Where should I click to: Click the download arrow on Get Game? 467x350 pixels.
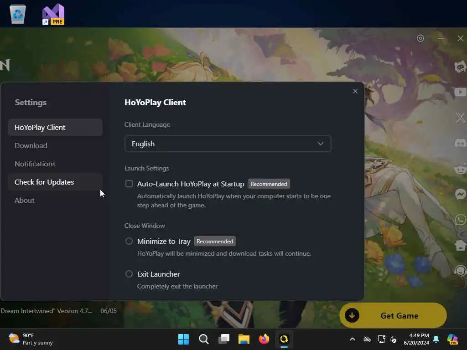pos(352,315)
